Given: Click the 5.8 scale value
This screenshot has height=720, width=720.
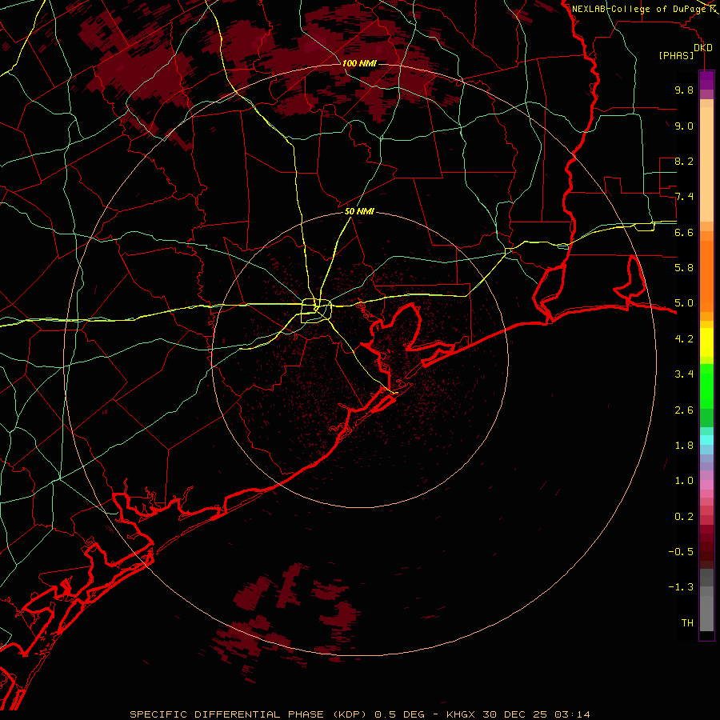Looking at the screenshot, I should pyautogui.click(x=684, y=268).
